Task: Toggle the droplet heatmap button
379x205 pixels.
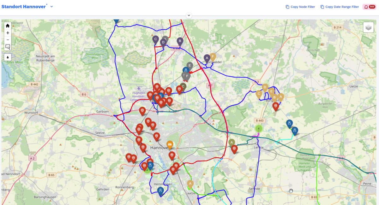Action: (x=8, y=57)
